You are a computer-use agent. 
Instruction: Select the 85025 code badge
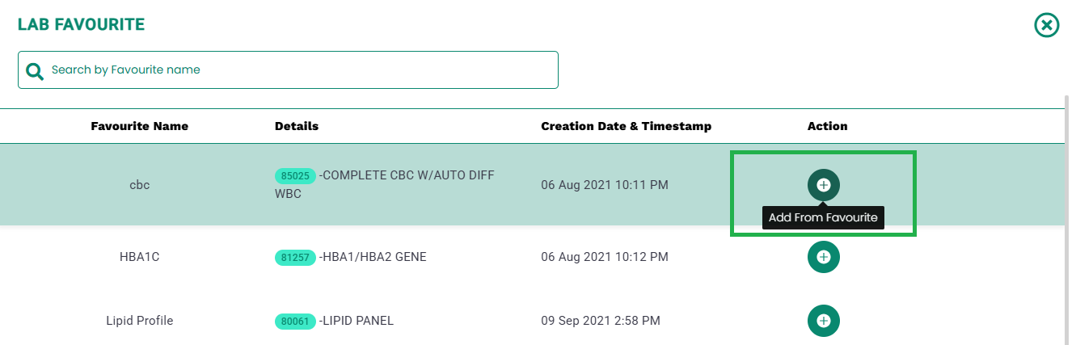[295, 175]
